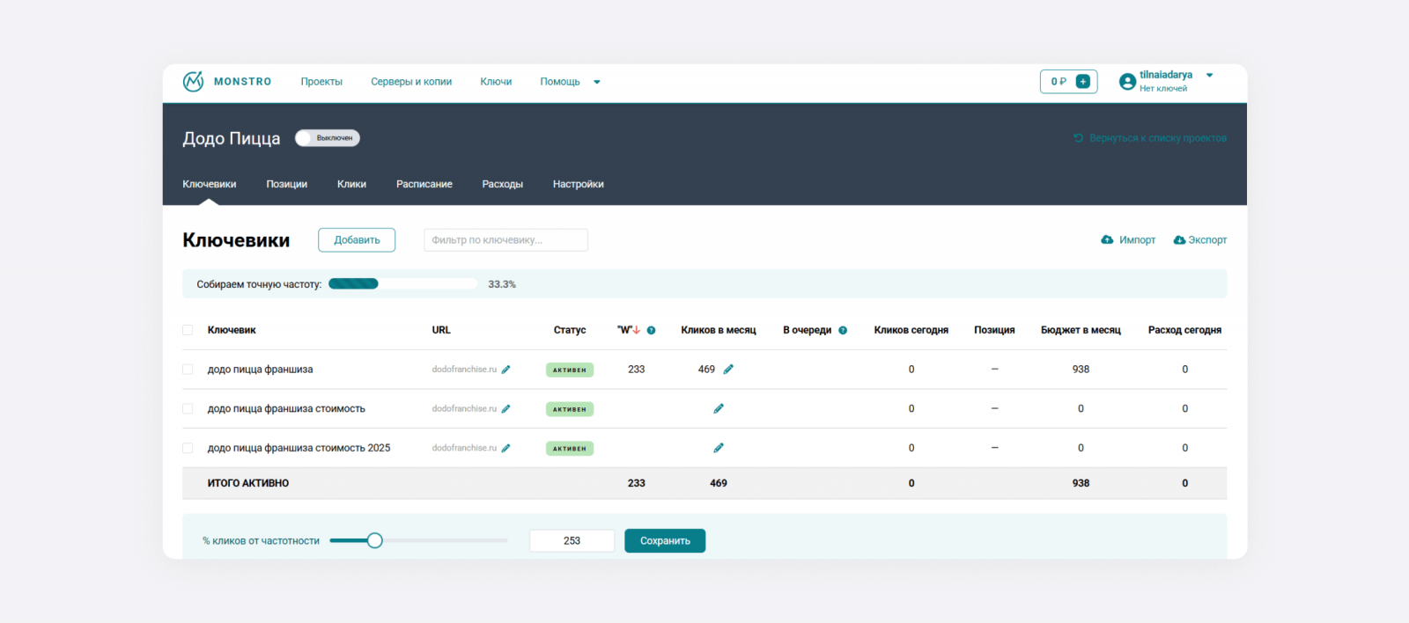The width and height of the screenshot is (1409, 623).
Task: Click the plus icon to top up balance
Action: 1083,82
